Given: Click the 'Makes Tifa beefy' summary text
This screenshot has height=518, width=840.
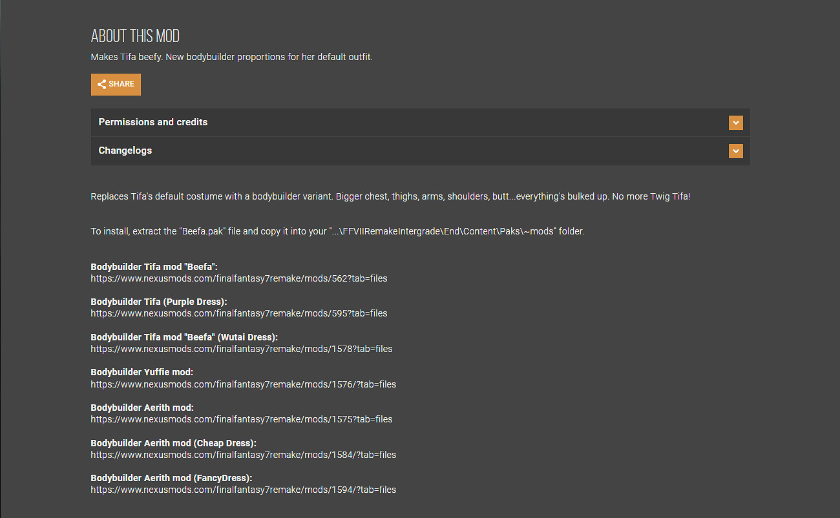Looking at the screenshot, I should (231, 57).
